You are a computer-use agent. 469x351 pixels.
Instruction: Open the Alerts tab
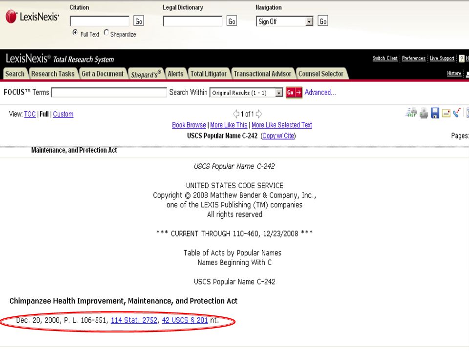click(175, 74)
